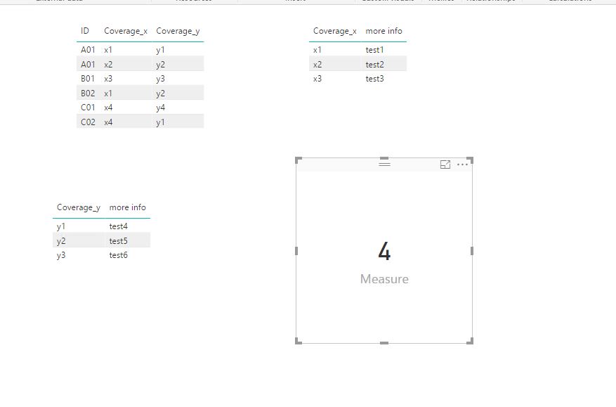The image size is (616, 407).
Task: Click the x3 cell in B01 row
Action: 108,79
